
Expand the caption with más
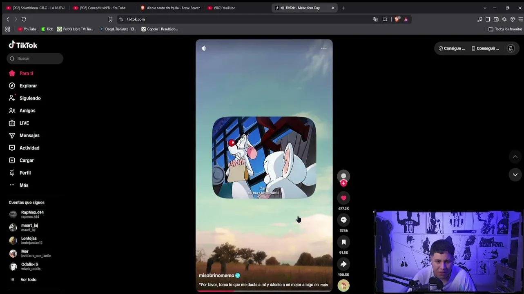(324, 285)
